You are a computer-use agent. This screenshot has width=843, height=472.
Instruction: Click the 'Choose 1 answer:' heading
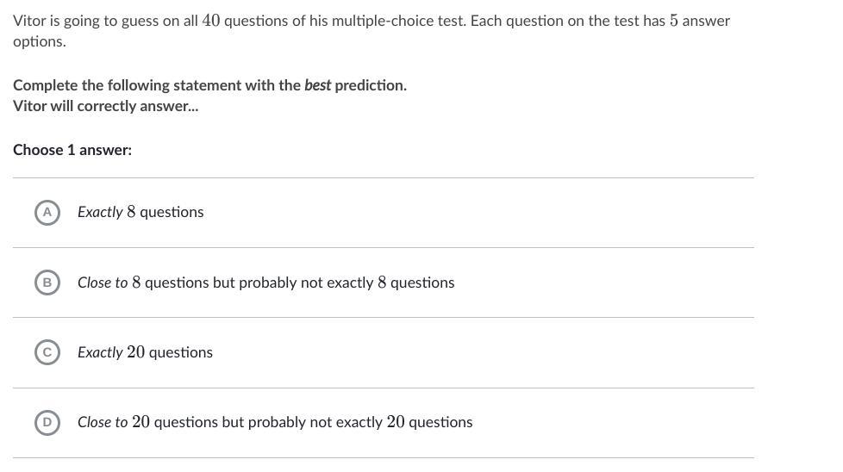pyautogui.click(x=72, y=150)
